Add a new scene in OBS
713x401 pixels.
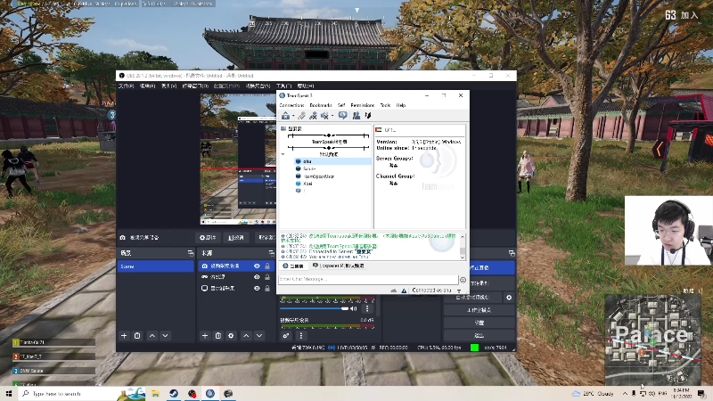coord(124,336)
